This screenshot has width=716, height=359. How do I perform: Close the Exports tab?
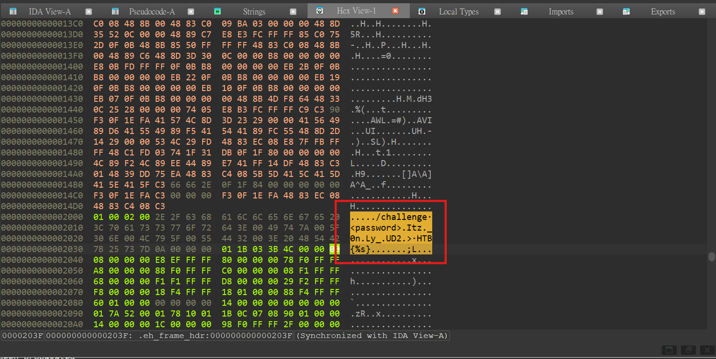coord(702,12)
